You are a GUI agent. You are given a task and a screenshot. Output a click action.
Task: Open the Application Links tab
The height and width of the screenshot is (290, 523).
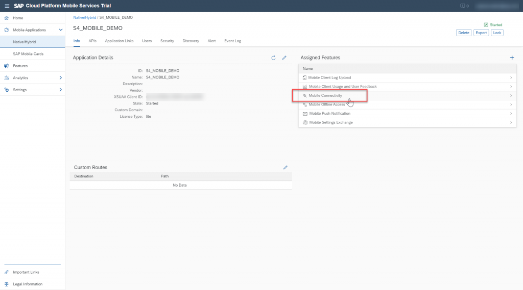tap(119, 41)
